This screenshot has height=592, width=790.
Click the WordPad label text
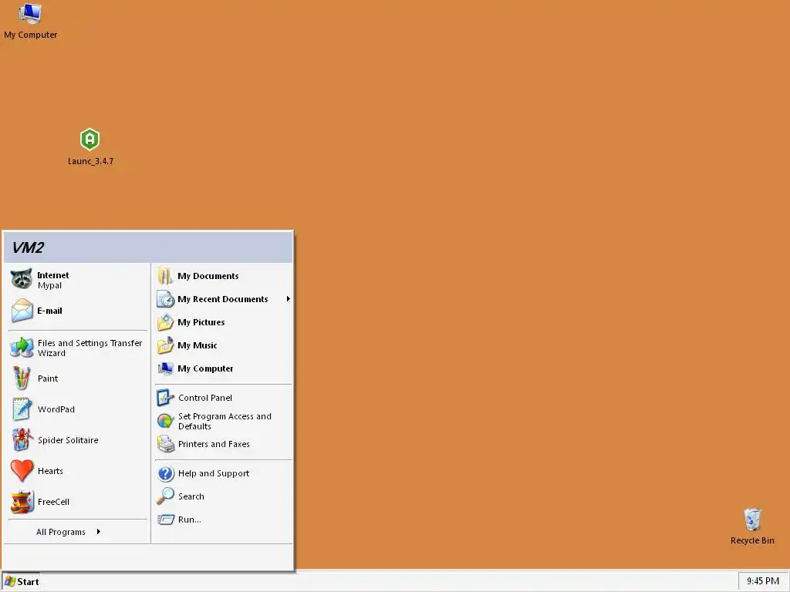tap(56, 409)
